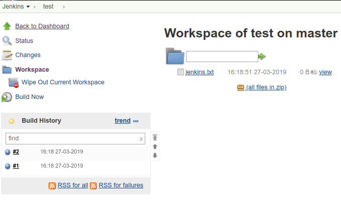The image size is (341, 203).
Task: Click the green go arrow next to path field
Action: coord(262,57)
